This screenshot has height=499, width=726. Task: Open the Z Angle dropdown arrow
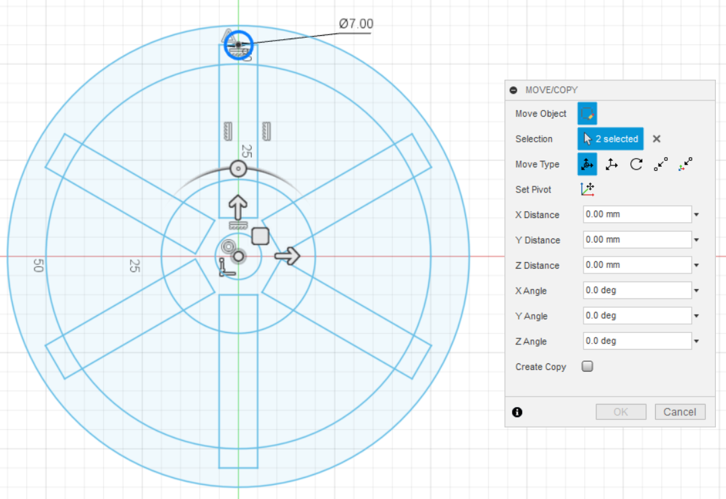pyautogui.click(x=696, y=342)
